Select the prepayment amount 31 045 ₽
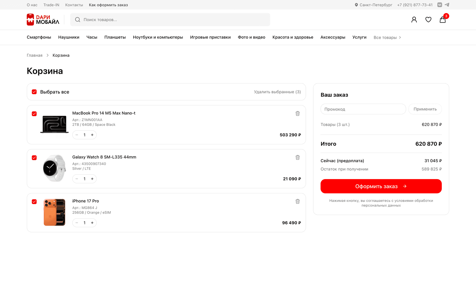476x297 pixels. (433, 161)
